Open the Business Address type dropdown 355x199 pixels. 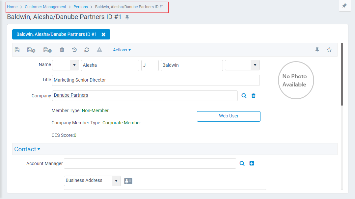click(116, 181)
